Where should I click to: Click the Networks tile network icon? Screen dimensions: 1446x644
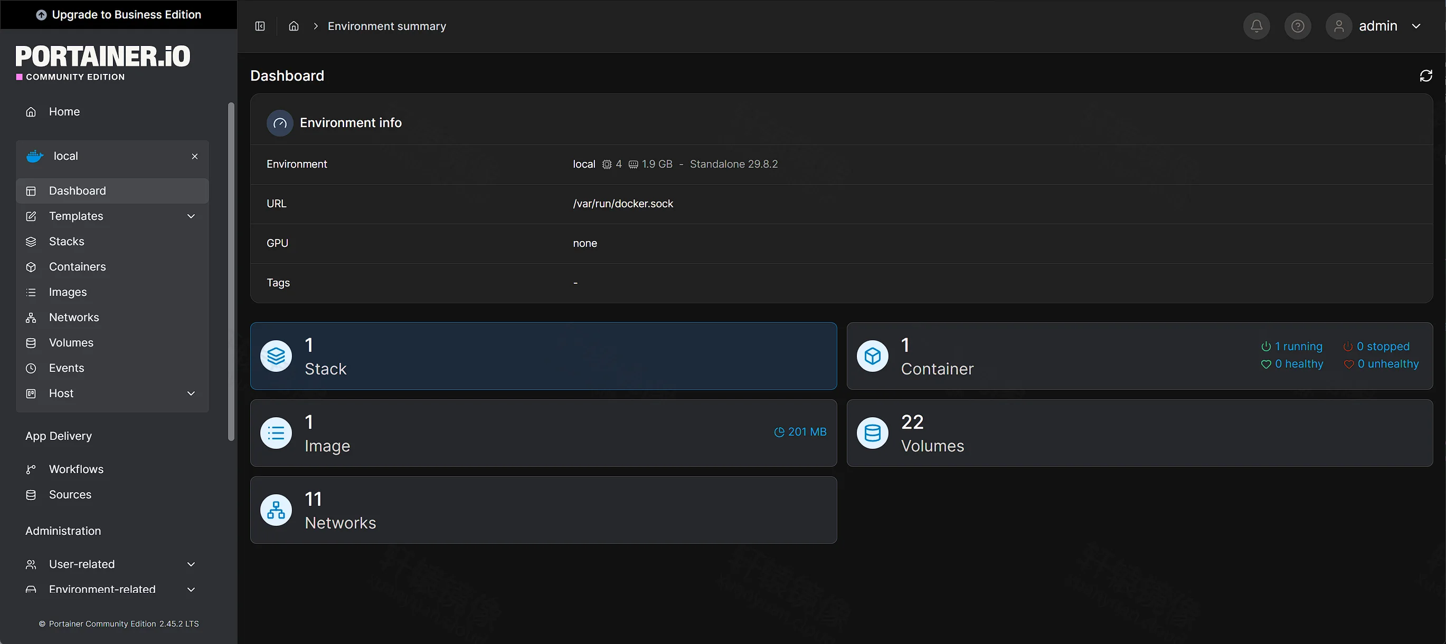pyautogui.click(x=276, y=510)
